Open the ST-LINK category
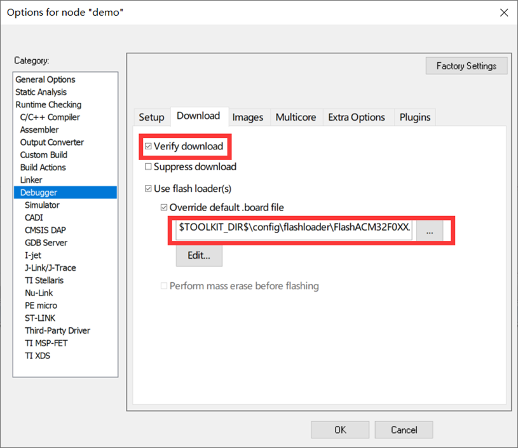The height and width of the screenshot is (448, 518). click(x=40, y=318)
